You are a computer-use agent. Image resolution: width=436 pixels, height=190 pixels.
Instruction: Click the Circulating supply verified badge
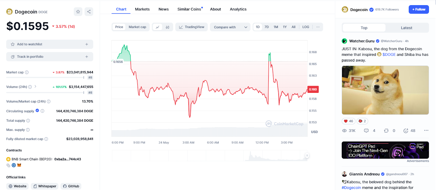(x=37, y=111)
